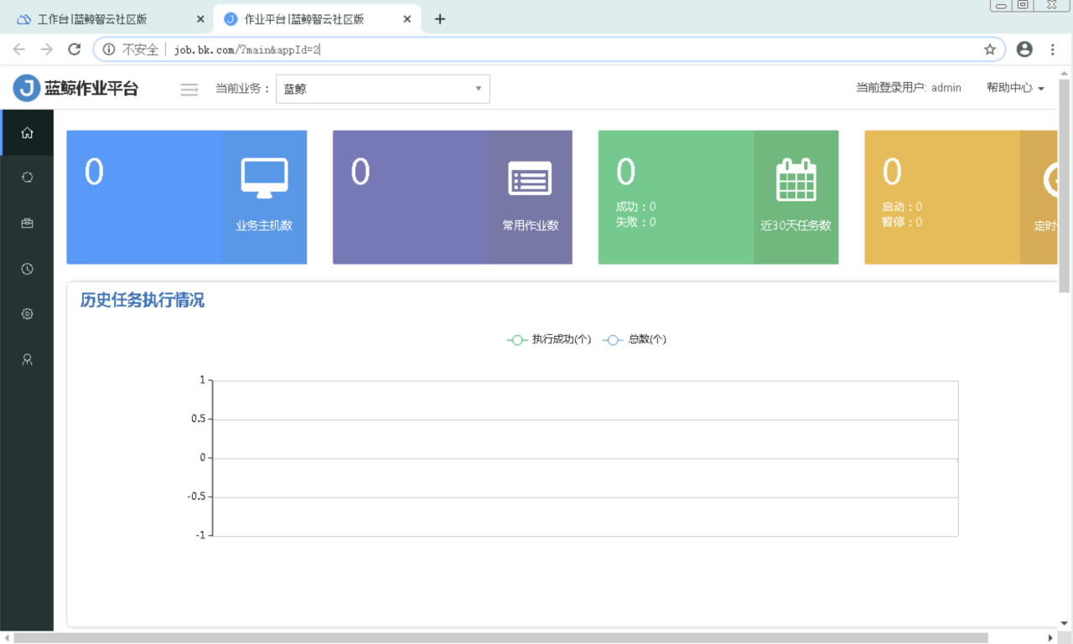
Task: Open the clock icon in sidebar
Action: tap(27, 269)
